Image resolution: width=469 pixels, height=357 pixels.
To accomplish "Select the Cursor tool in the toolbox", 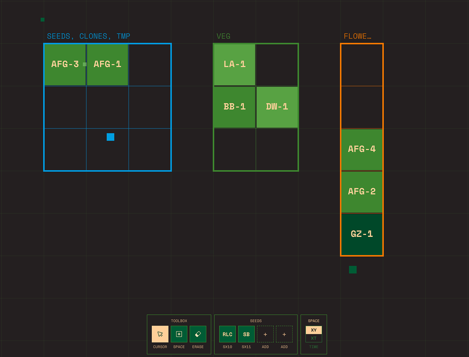I will 160,334.
